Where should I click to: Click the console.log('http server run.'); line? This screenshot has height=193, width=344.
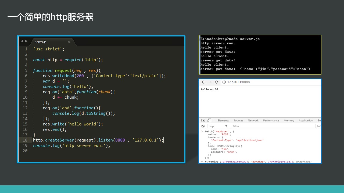pyautogui.click(x=71, y=146)
